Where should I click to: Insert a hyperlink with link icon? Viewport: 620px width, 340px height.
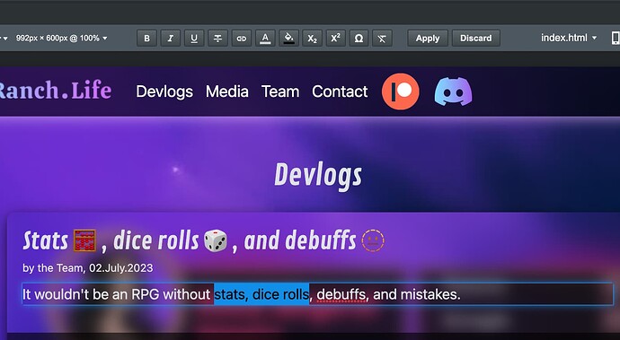pos(241,39)
